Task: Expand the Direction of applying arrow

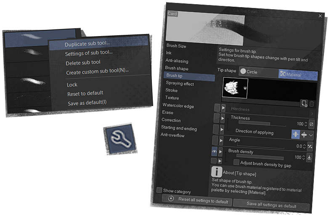Action: (222, 130)
